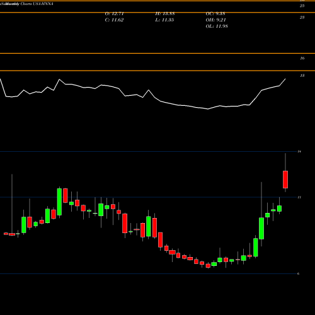Viewport: 315px width, 315px height.
Task: Click the price axis label 14
Action: (299, 151)
